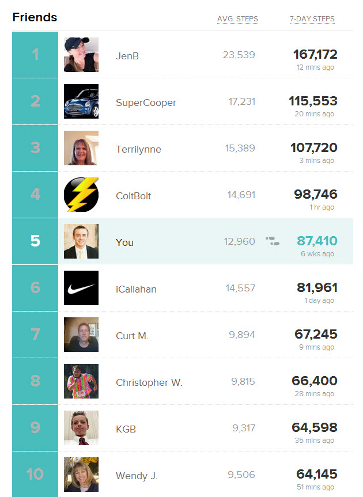The image size is (363, 497).
Task: Sort by the AVG. STEPS column header
Action: pos(237,19)
